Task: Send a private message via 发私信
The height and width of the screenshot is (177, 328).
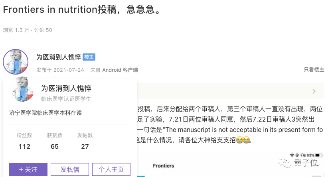Action: tap(70, 169)
